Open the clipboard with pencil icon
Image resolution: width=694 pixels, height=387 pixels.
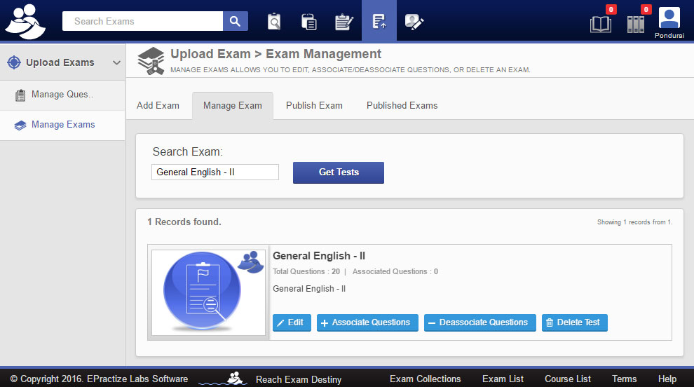[343, 22]
